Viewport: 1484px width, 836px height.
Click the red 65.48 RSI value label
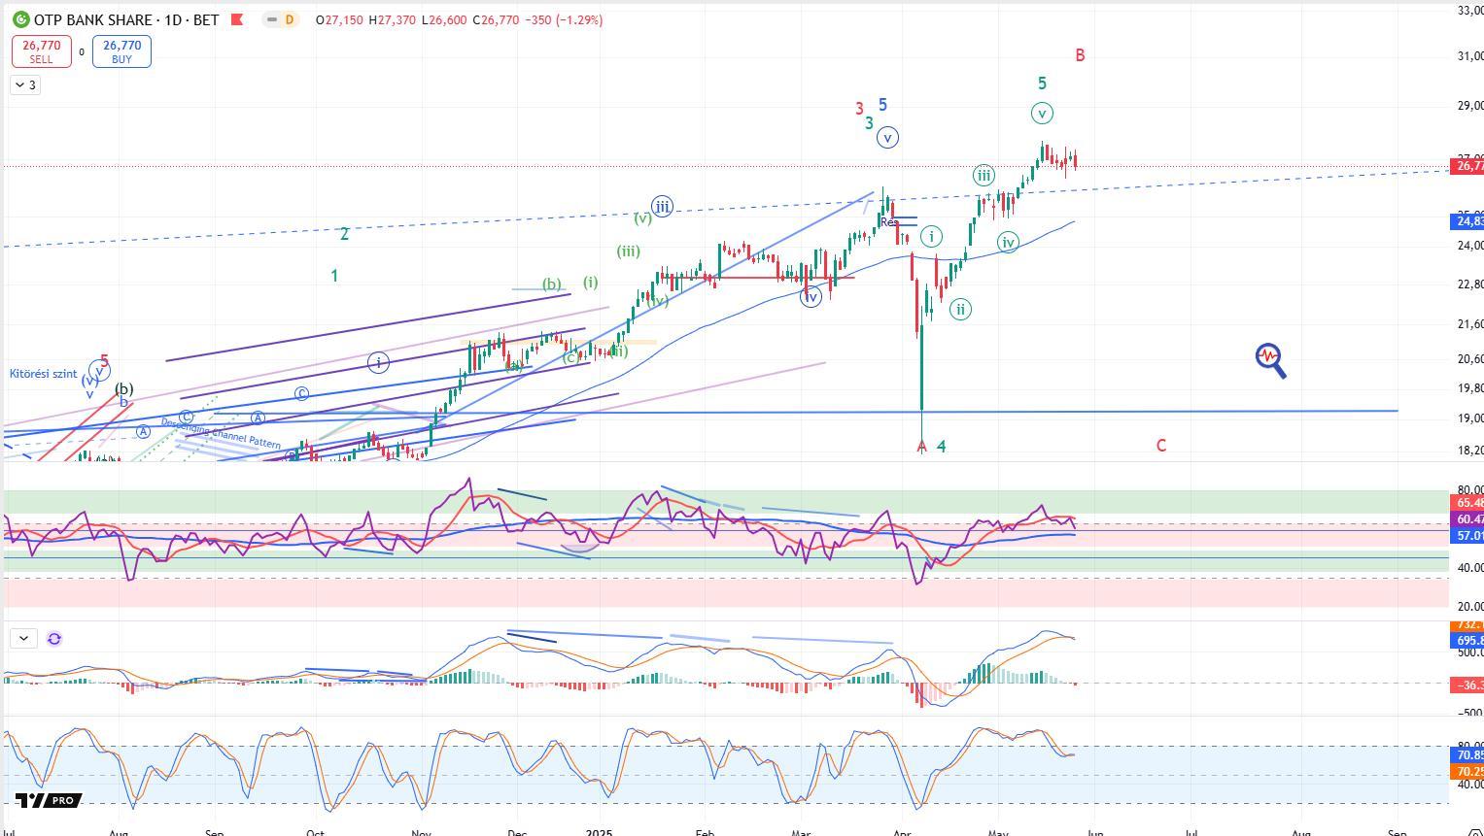[x=1467, y=503]
